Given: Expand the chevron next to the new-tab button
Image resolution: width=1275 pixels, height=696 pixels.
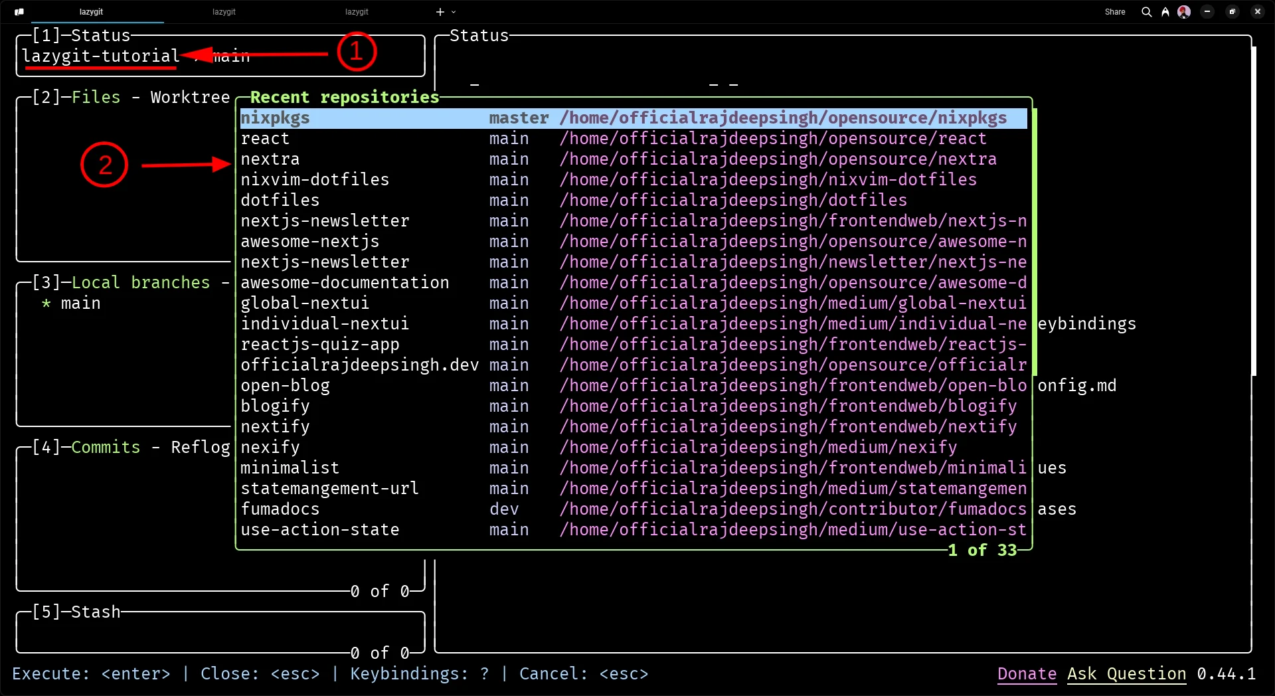Looking at the screenshot, I should point(452,12).
